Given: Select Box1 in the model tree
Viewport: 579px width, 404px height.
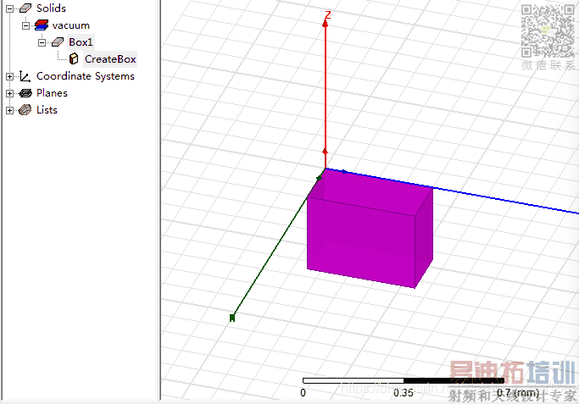Looking at the screenshot, I should click(x=81, y=42).
